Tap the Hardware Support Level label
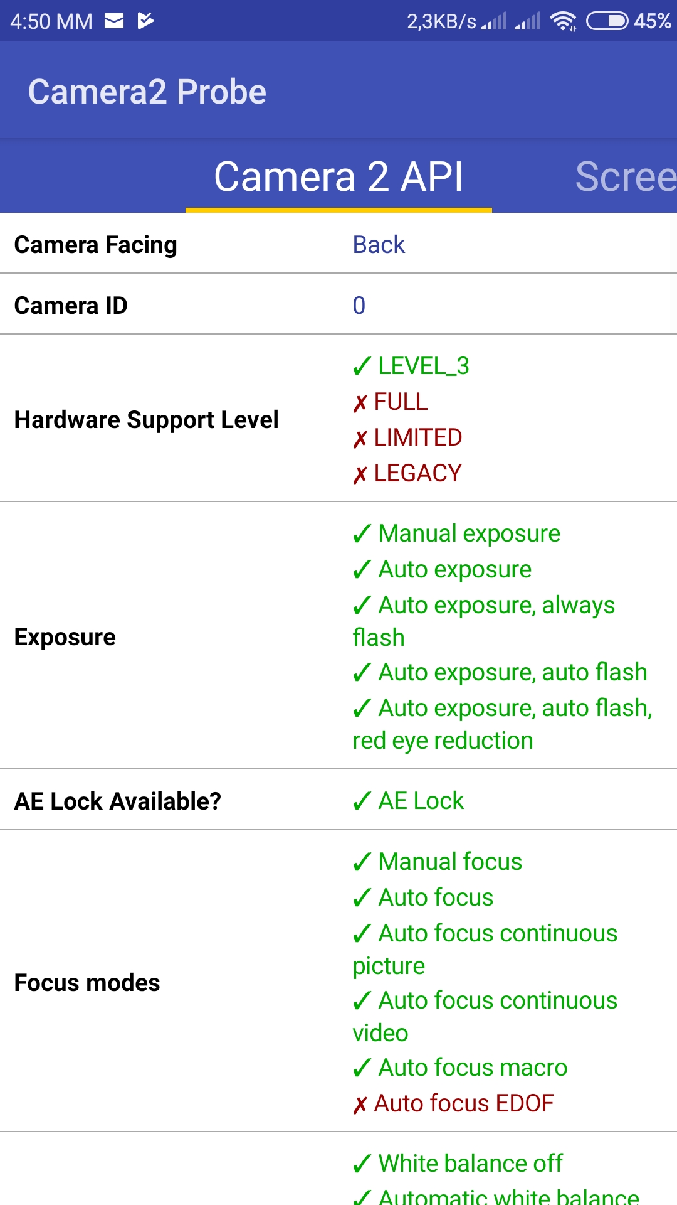Image resolution: width=677 pixels, height=1205 pixels. pos(146,420)
